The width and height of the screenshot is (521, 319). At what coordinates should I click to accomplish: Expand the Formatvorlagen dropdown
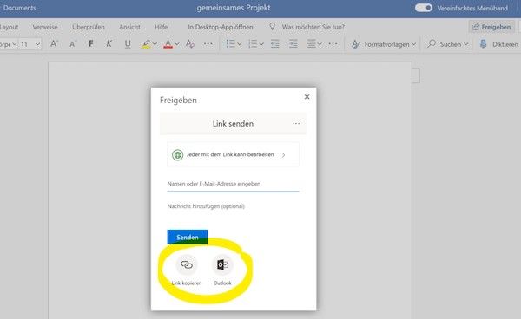(x=384, y=44)
